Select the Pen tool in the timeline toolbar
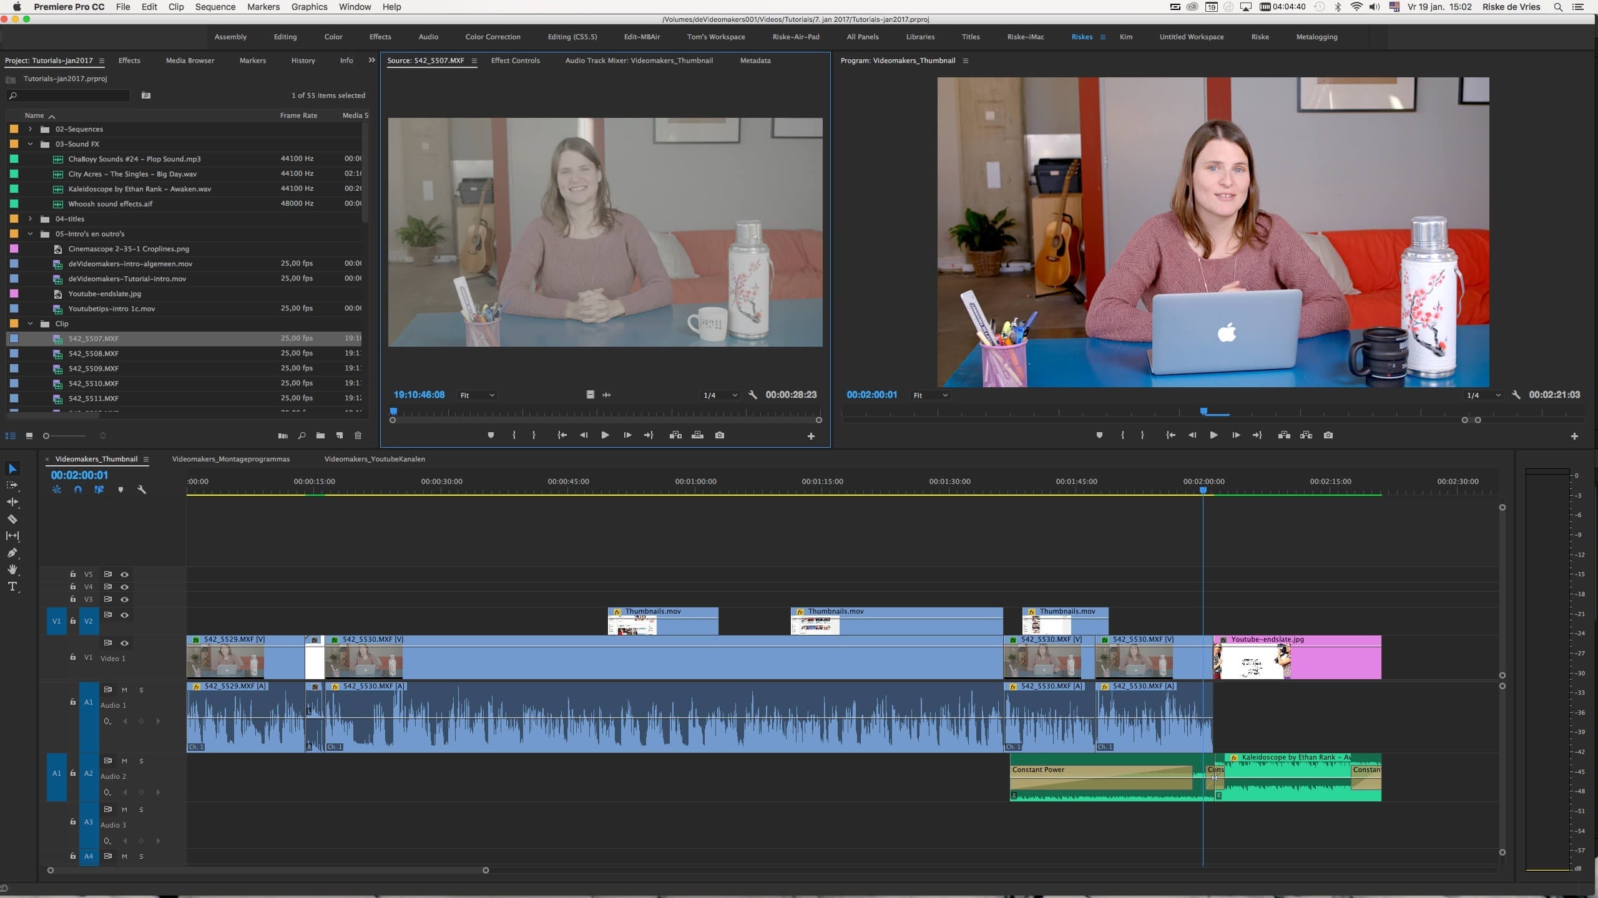Viewport: 1598px width, 898px height. pyautogui.click(x=12, y=553)
